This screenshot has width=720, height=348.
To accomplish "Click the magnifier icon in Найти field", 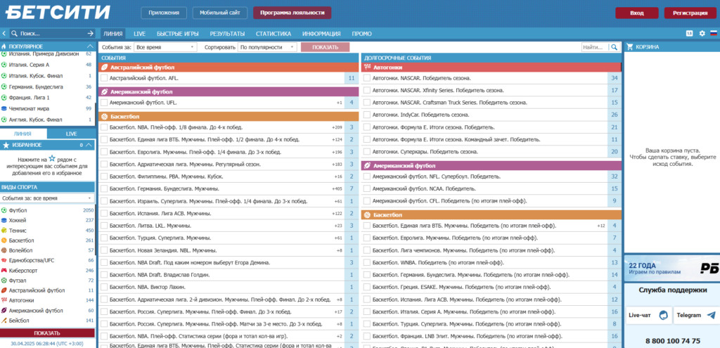I will coord(614,47).
